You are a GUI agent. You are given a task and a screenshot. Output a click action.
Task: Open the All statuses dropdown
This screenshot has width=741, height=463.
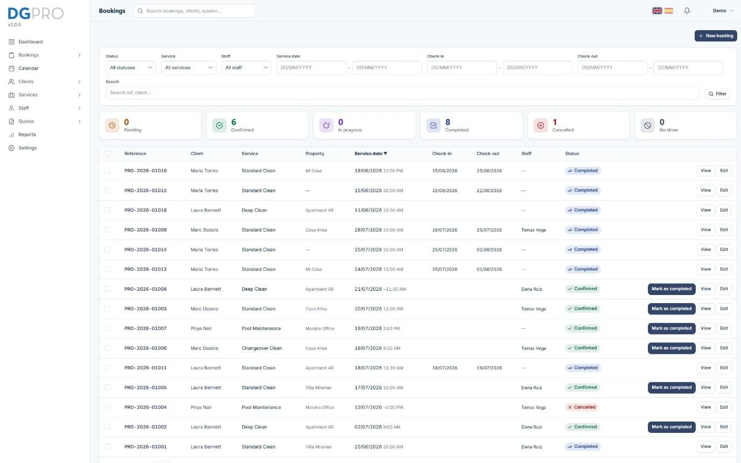coord(131,68)
